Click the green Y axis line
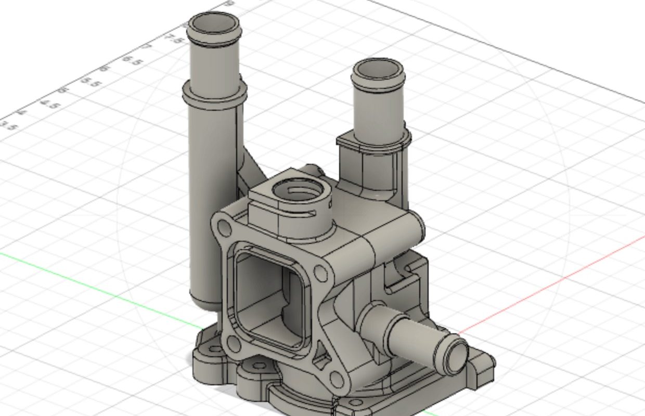The width and height of the screenshot is (645, 416). pos(101,291)
